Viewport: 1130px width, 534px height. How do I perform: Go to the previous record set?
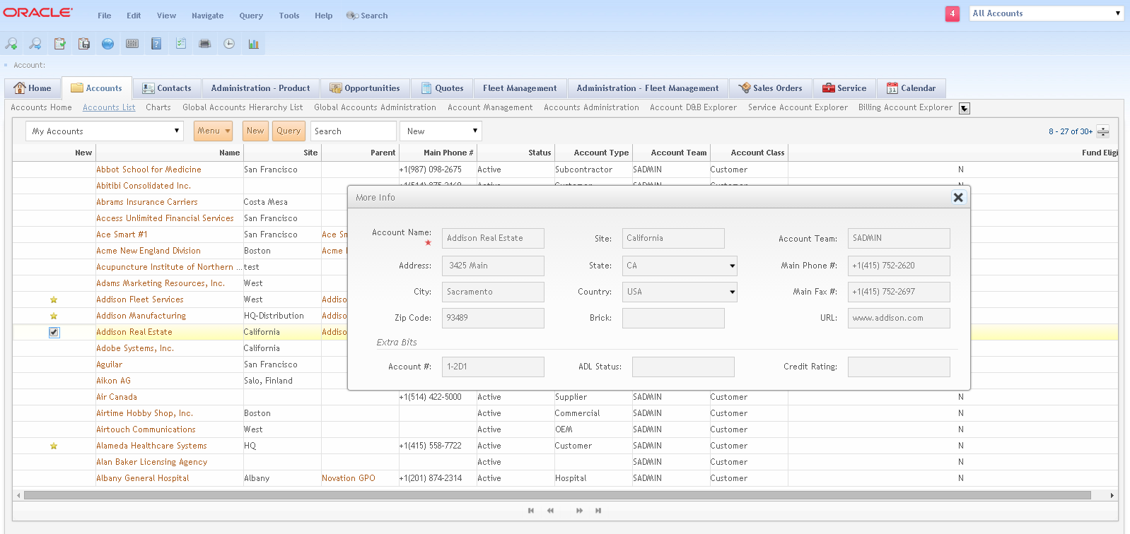(x=550, y=511)
